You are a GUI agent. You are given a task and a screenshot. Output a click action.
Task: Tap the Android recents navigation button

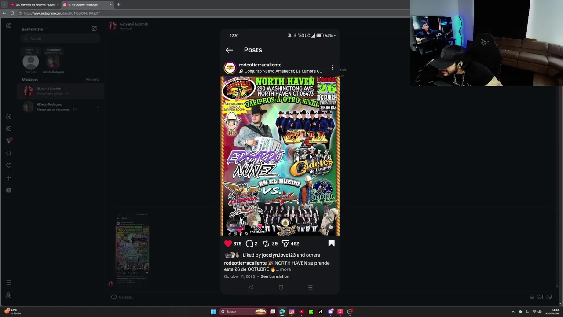pos(310,287)
